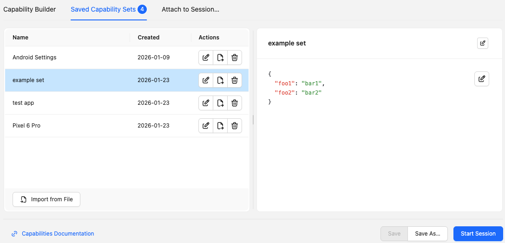
Task: Rename set via title edit icon
Action: coord(483,43)
